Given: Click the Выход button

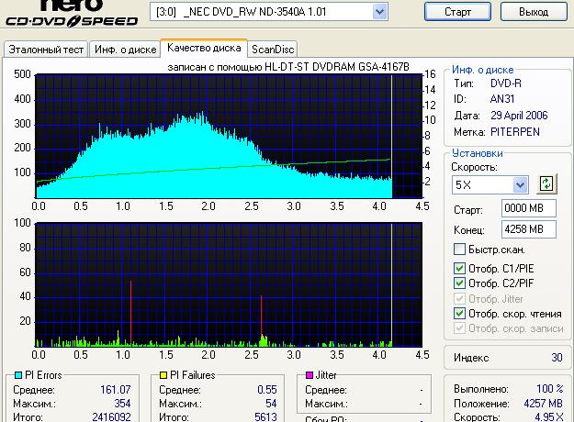Looking at the screenshot, I should point(534,12).
